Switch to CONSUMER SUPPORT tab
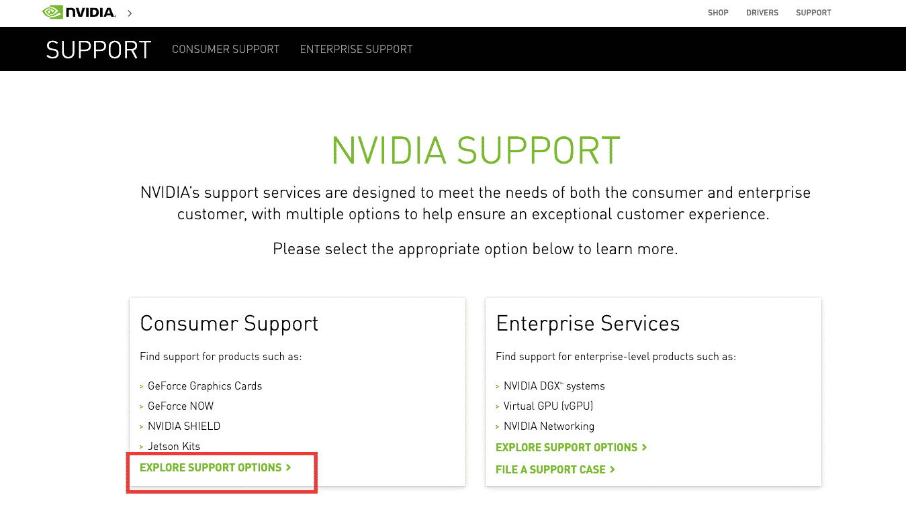This screenshot has width=906, height=517. click(226, 49)
